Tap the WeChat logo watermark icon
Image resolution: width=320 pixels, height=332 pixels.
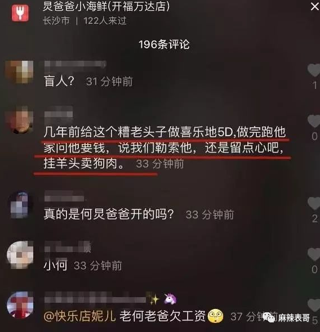point(269,317)
